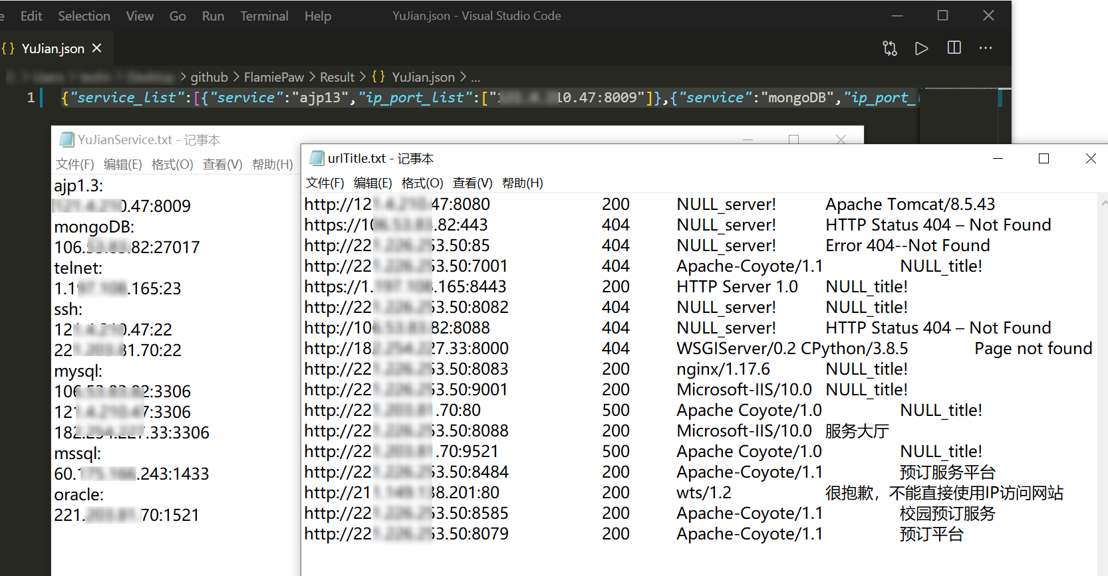The width and height of the screenshot is (1108, 576).
Task: Click the "很抱歉，不能直接使用IP访问网站" line
Action: click(x=944, y=492)
